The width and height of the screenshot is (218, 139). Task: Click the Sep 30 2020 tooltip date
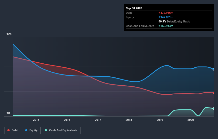[x=134, y=8]
